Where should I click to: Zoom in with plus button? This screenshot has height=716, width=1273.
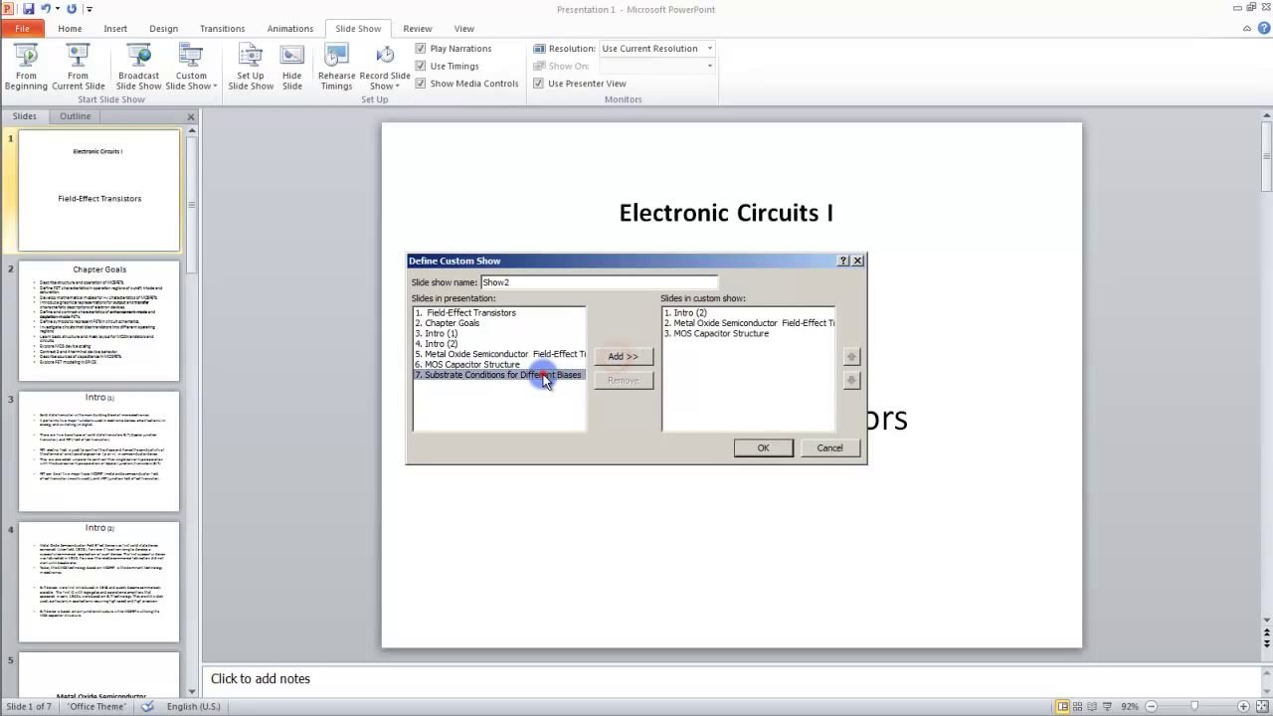coord(1243,706)
